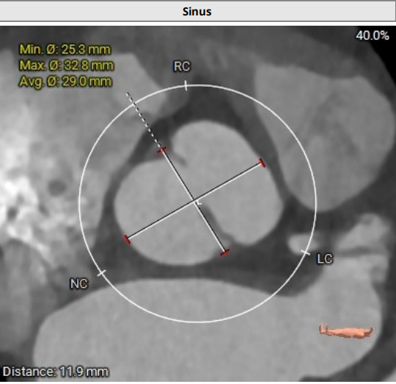Grab the upper-right red caliper handle
This screenshot has height=384, width=396.
[x=263, y=163]
